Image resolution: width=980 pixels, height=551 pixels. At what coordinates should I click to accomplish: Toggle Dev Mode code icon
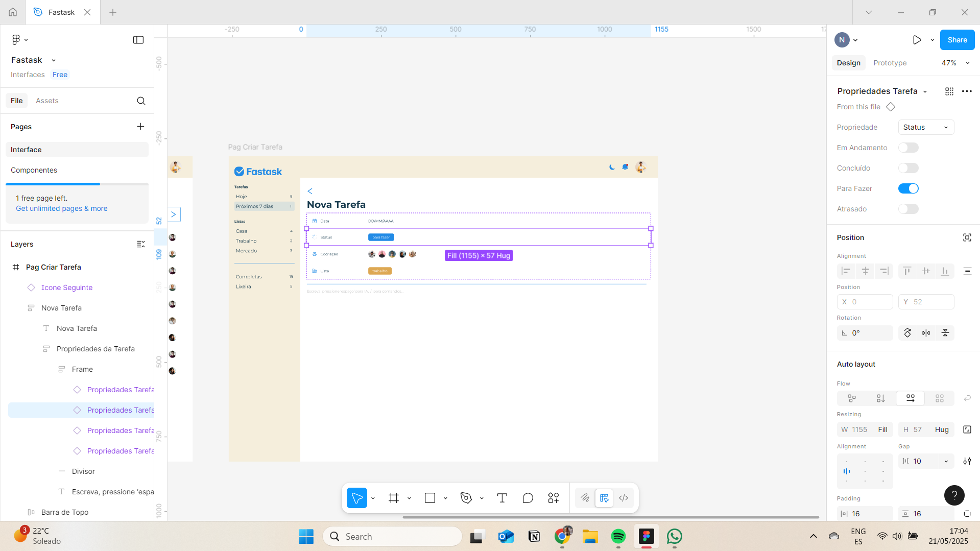pos(624,498)
